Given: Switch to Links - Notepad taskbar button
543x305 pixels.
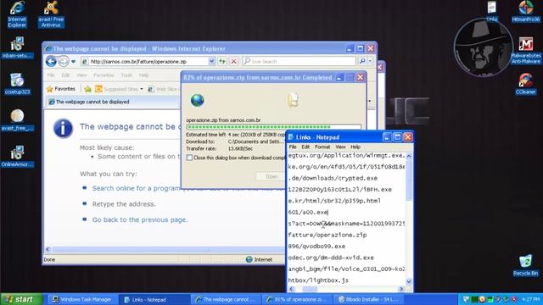Looking at the screenshot, I should (154, 299).
